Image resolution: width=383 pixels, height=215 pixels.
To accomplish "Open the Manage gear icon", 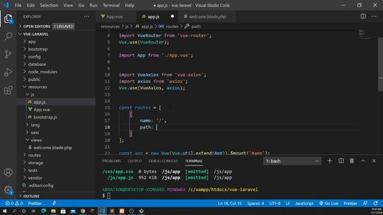I will tap(8, 190).
